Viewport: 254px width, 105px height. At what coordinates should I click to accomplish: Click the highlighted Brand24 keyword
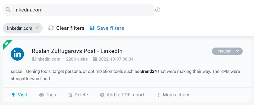coord(149,71)
